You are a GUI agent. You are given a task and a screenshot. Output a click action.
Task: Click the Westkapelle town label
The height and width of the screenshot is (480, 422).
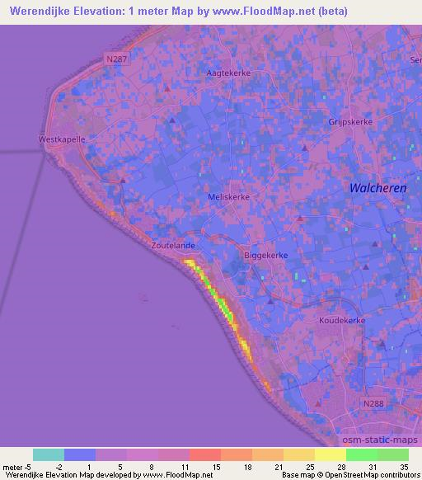point(62,139)
